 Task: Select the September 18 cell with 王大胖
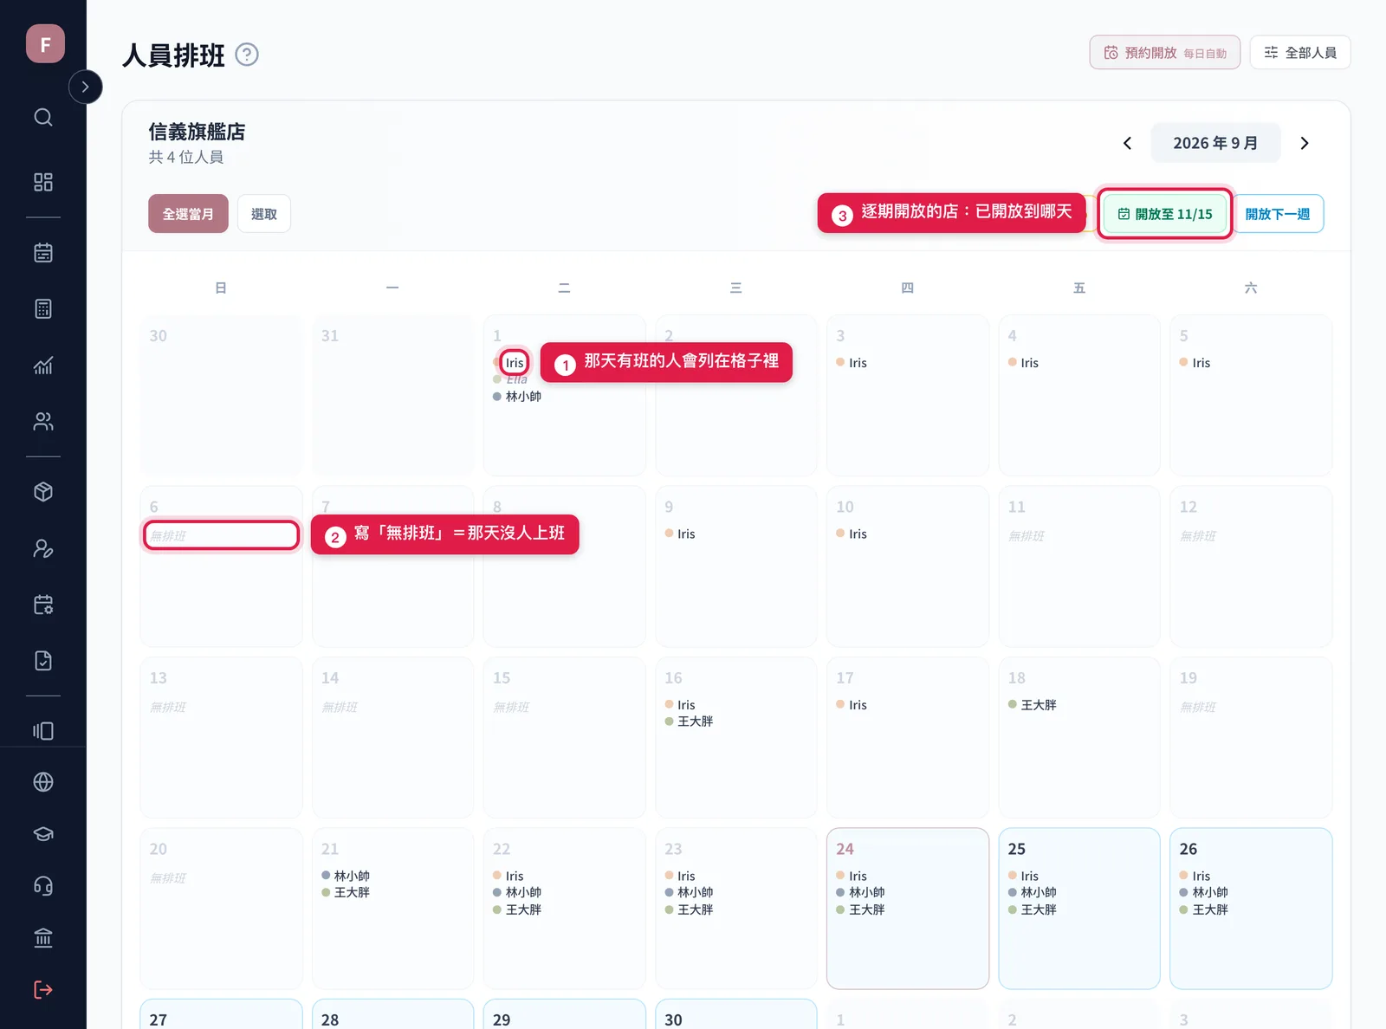[1079, 737]
